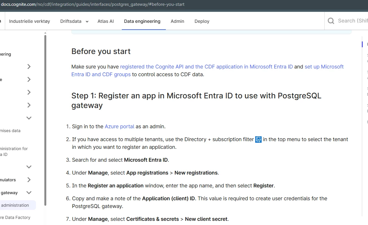
Task: Click the search magnifier icon
Action: point(331,21)
